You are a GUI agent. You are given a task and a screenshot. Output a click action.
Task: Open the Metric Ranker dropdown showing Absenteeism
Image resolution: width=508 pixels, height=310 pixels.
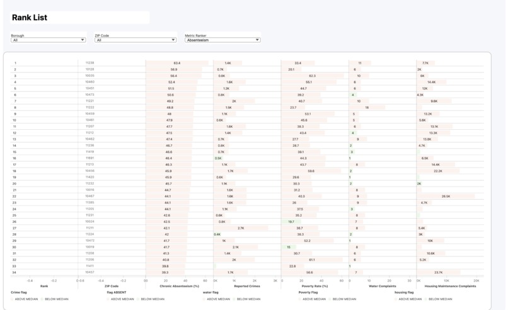[222, 40]
